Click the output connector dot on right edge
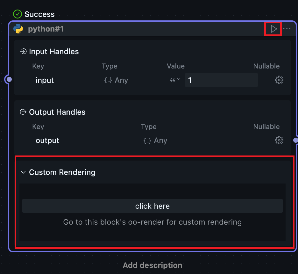Screen dimensions: 298x274 click(x=295, y=140)
